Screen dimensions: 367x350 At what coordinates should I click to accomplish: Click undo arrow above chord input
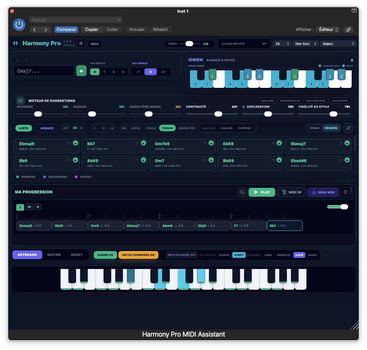[18, 61]
